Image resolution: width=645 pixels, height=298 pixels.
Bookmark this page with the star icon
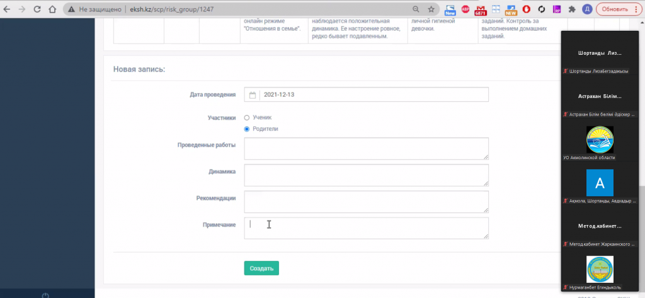coord(431,9)
